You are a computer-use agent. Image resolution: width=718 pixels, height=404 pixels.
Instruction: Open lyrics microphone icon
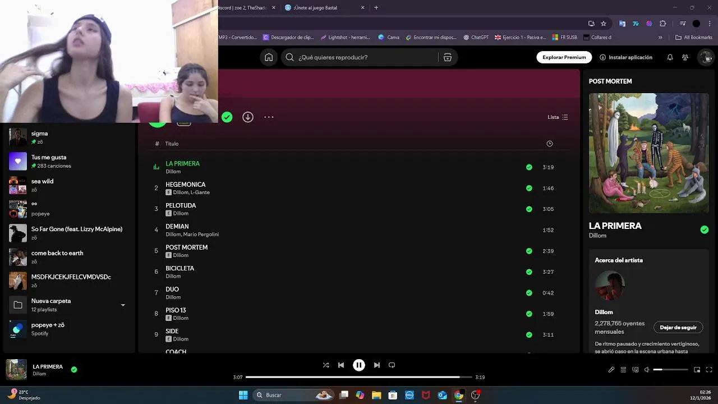(611, 370)
